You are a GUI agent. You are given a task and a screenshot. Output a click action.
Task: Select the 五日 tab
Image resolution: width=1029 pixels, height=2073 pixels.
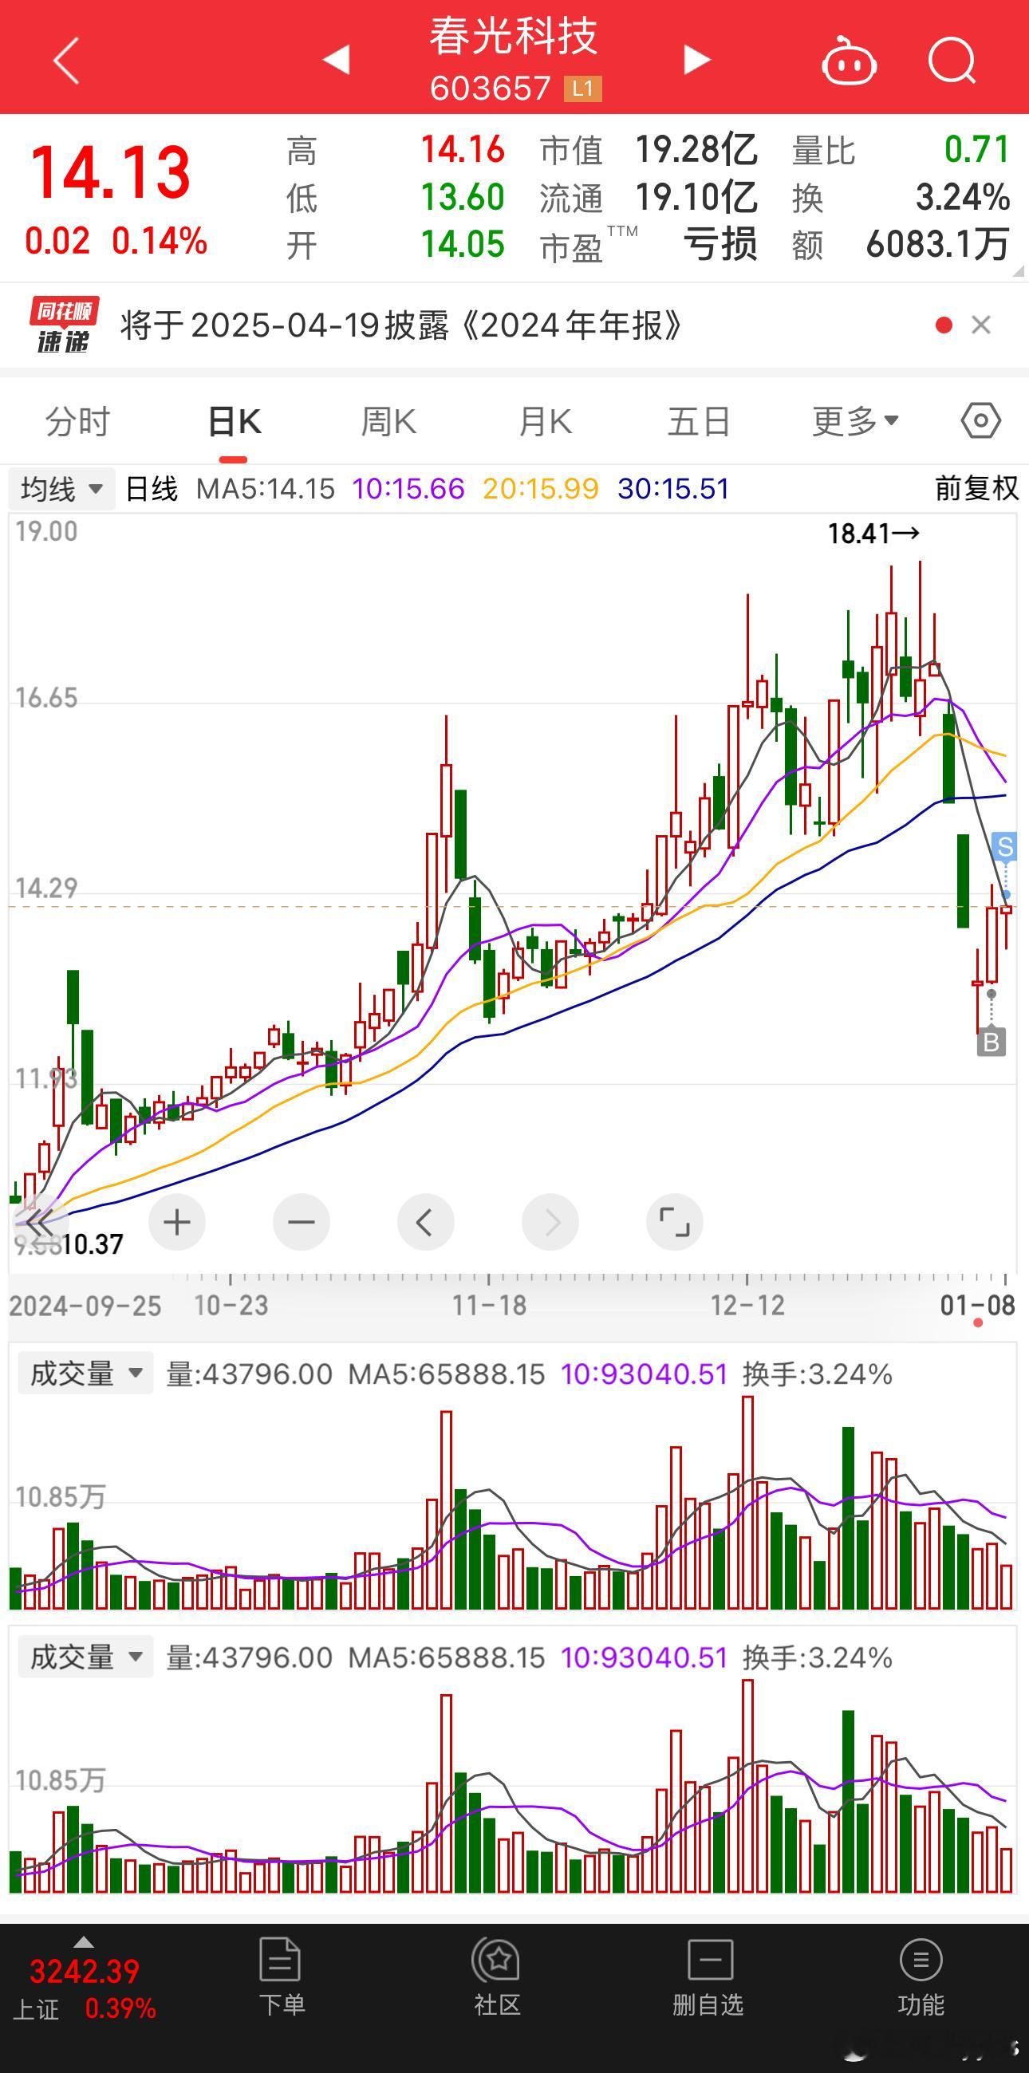699,421
